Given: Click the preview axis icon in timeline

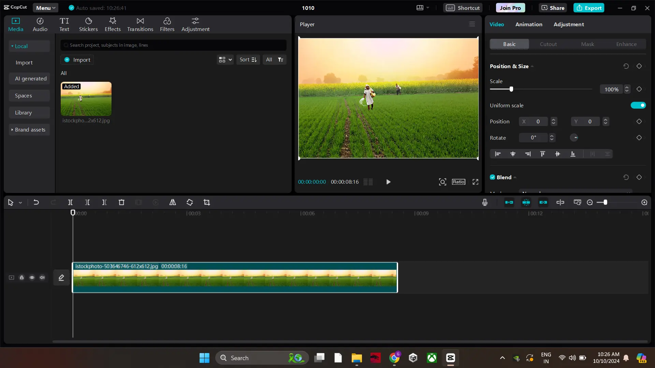Looking at the screenshot, I should [560, 202].
